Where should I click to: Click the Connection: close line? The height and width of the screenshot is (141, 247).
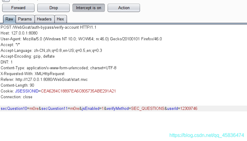pos(17,97)
